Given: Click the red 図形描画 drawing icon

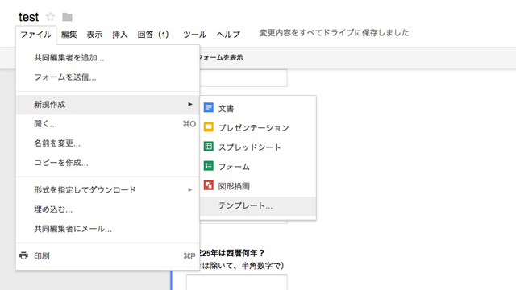Looking at the screenshot, I should (208, 185).
